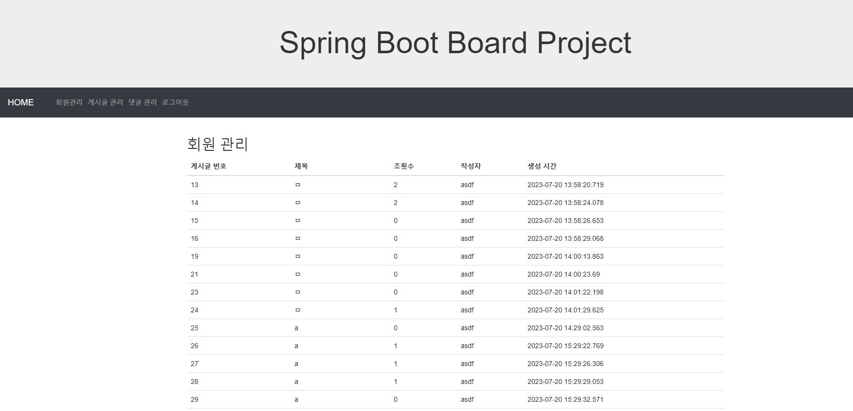Click timestamp 2023-07-20 13:58:24.078
The height and width of the screenshot is (411, 853).
coord(565,203)
